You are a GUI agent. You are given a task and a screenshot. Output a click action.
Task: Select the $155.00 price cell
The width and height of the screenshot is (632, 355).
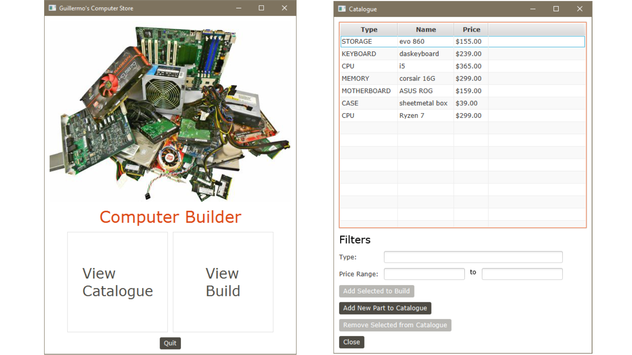(471, 41)
